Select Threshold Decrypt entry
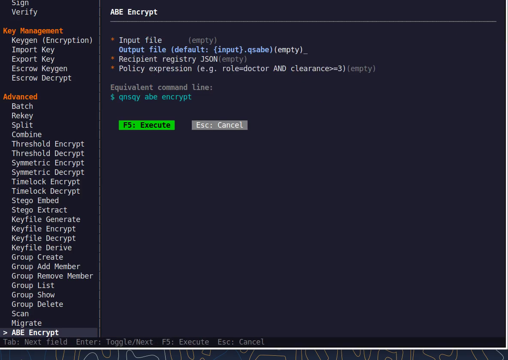 click(x=48, y=153)
